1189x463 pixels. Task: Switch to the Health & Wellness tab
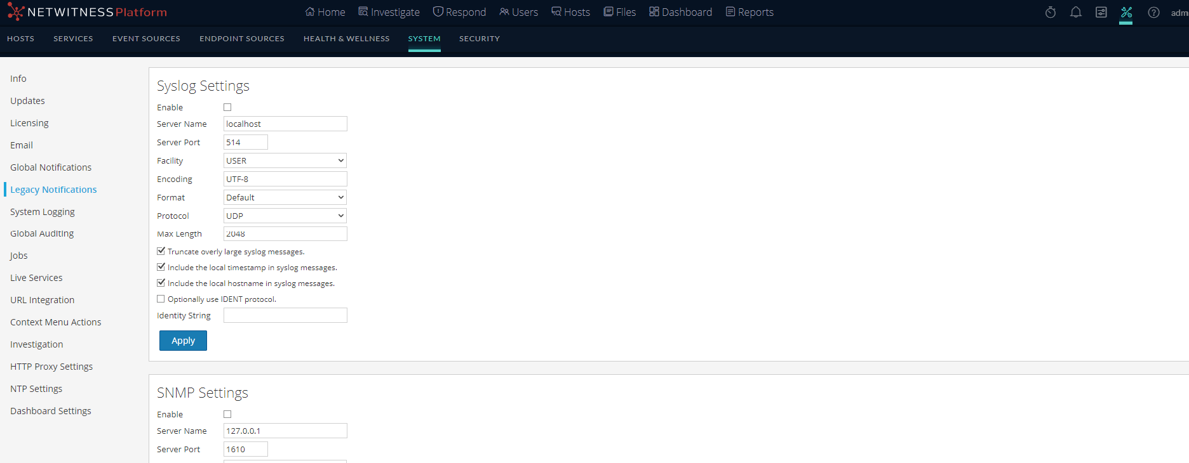pyautogui.click(x=346, y=39)
